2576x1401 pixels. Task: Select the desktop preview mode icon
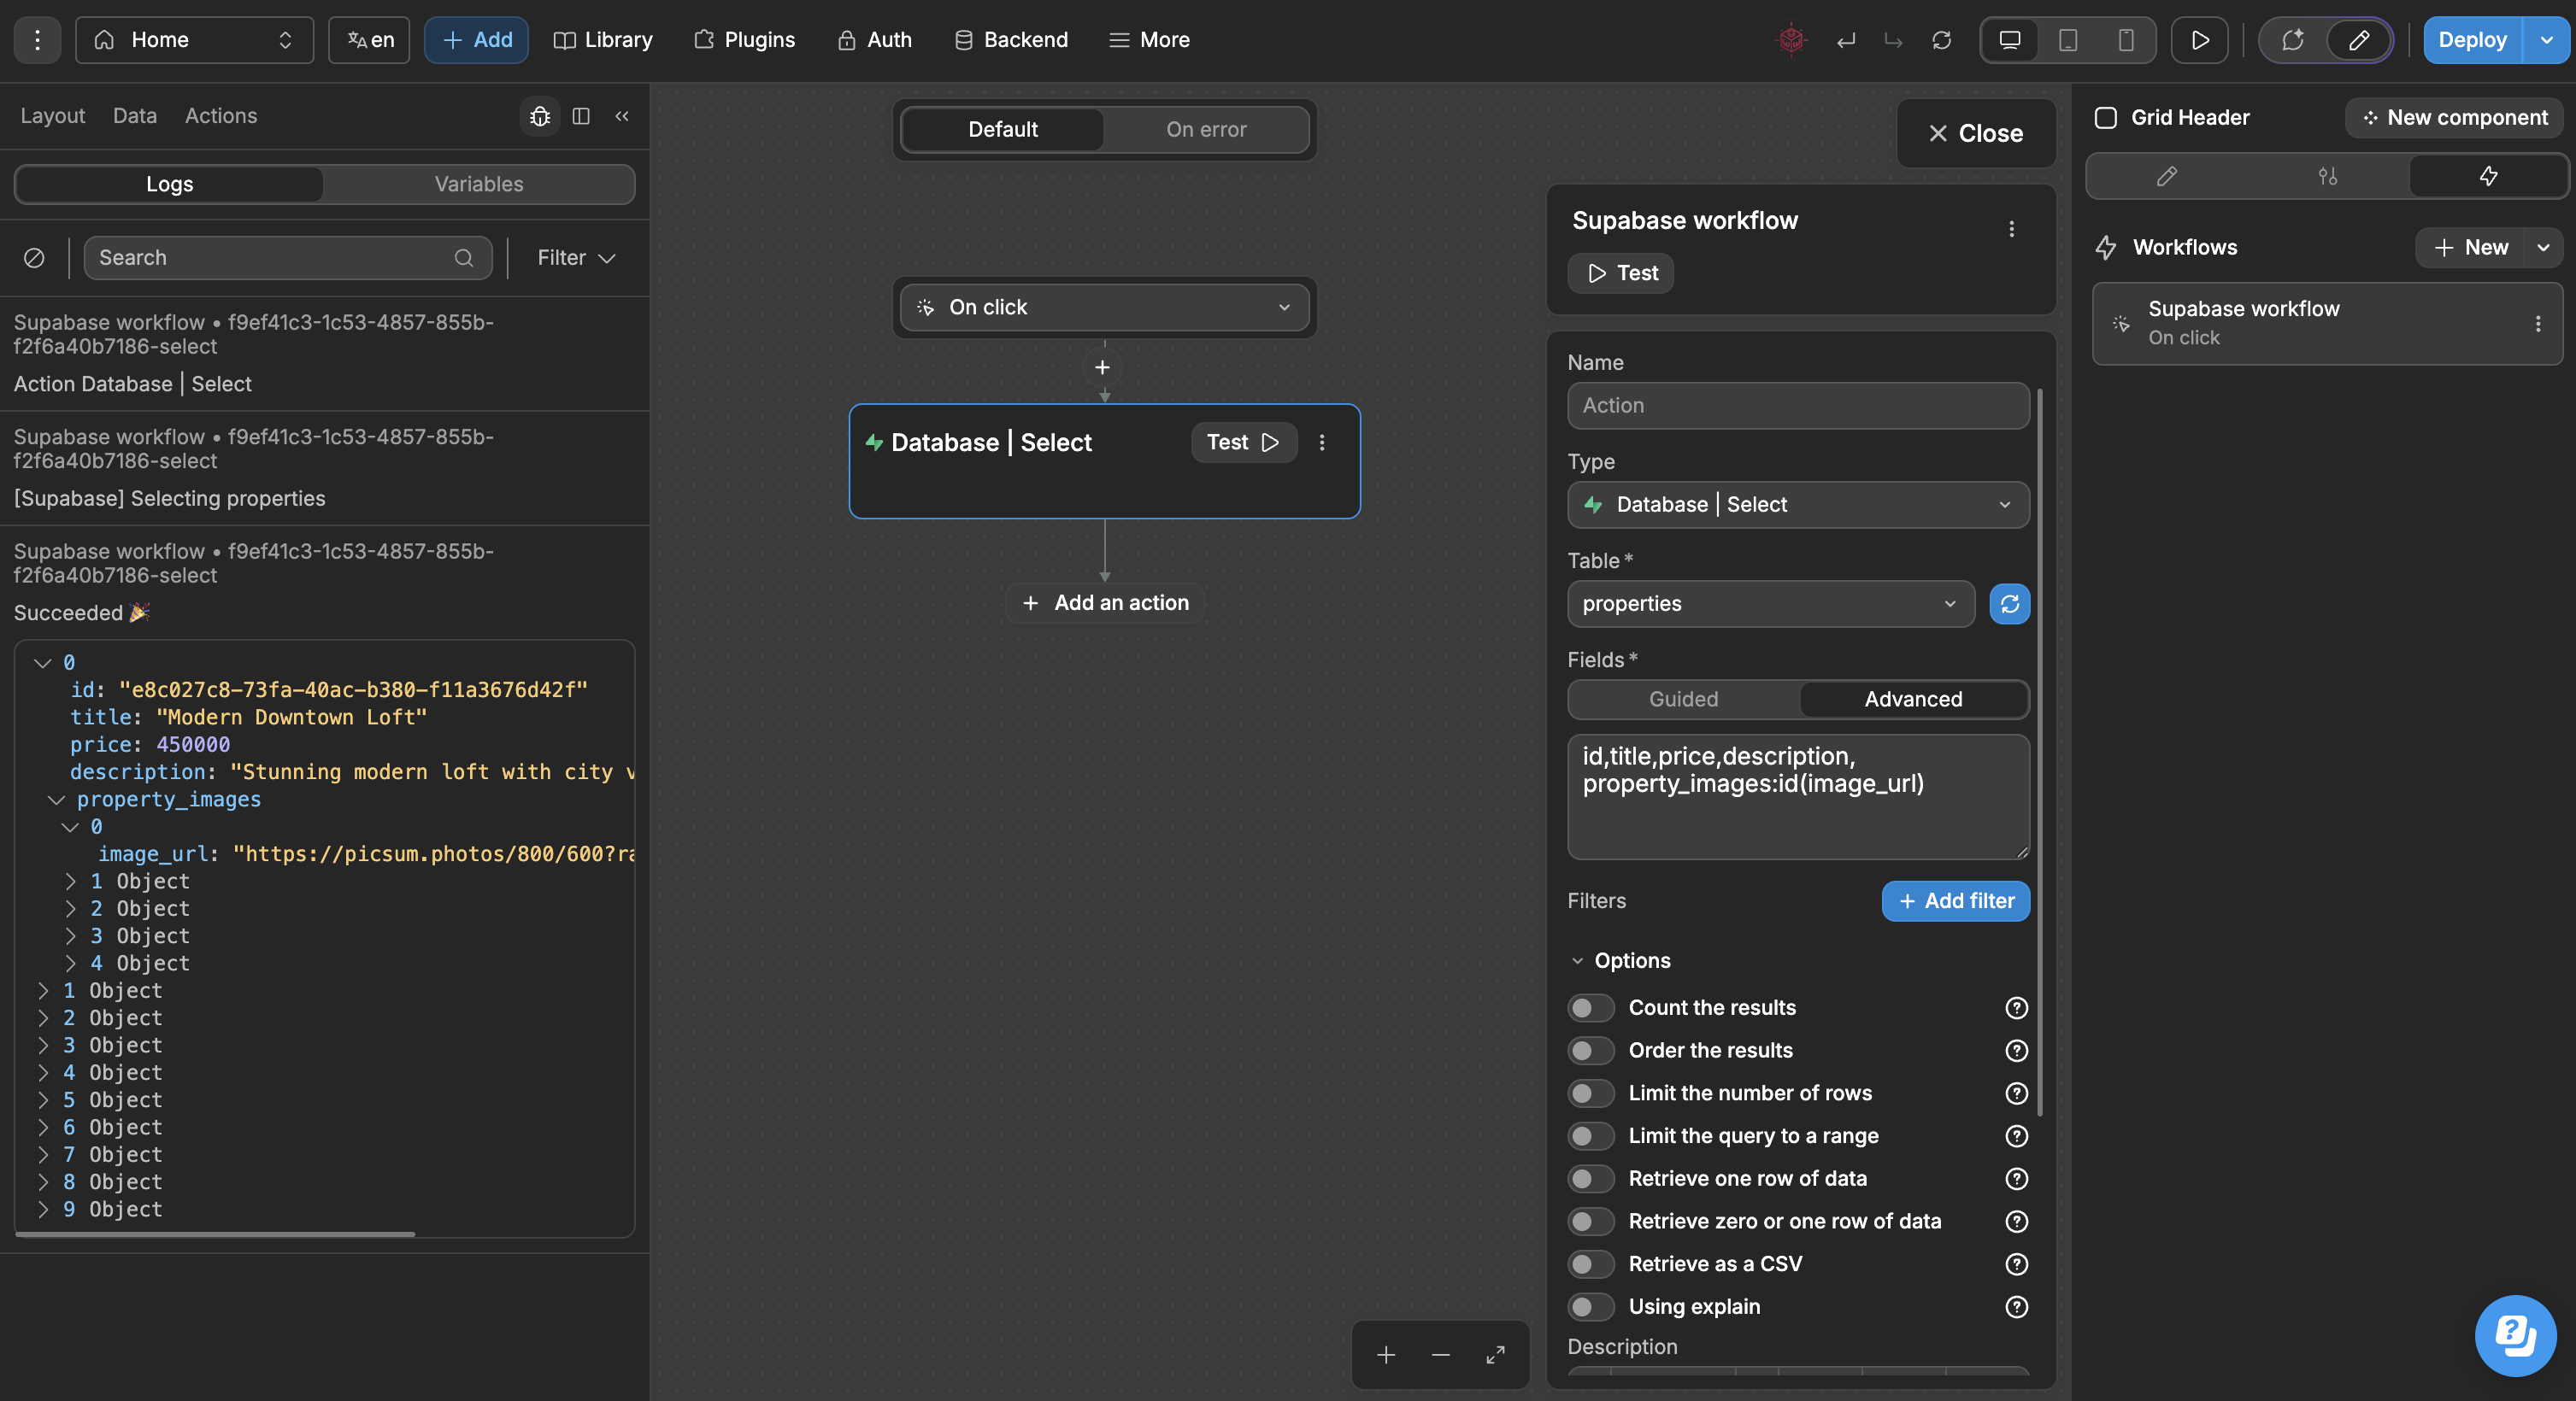[2008, 40]
